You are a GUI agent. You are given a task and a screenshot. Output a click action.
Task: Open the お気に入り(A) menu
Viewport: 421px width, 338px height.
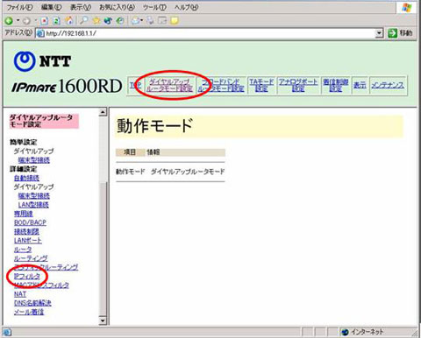pos(117,7)
